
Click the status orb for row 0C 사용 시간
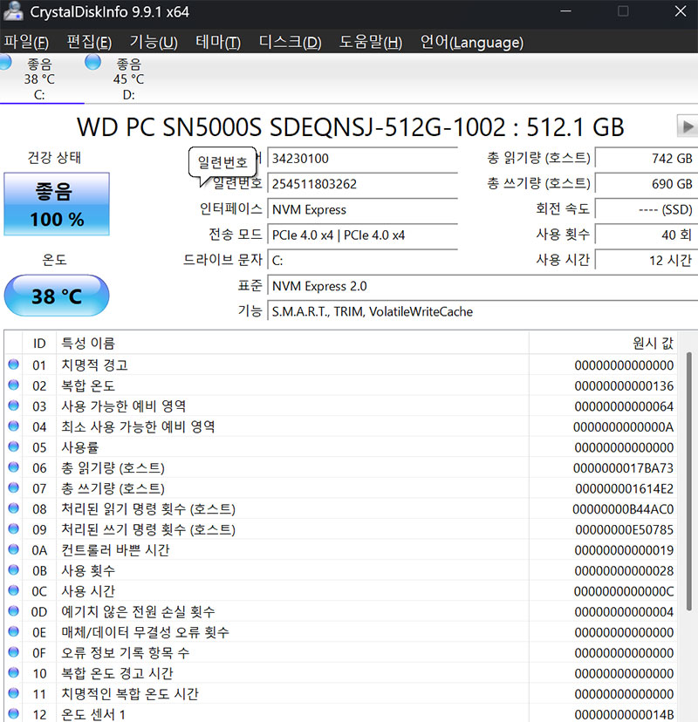click(13, 590)
